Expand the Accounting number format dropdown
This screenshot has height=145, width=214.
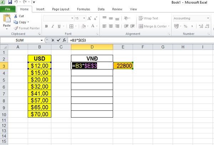point(205,18)
